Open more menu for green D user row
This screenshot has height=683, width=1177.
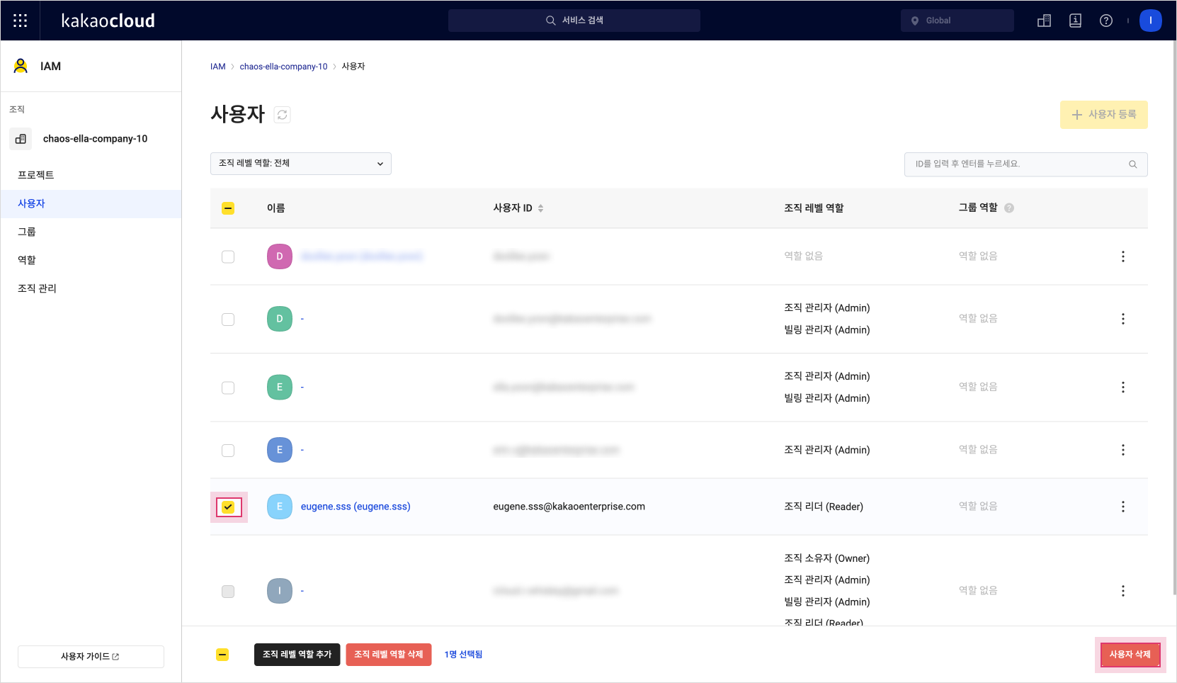pyautogui.click(x=1123, y=319)
